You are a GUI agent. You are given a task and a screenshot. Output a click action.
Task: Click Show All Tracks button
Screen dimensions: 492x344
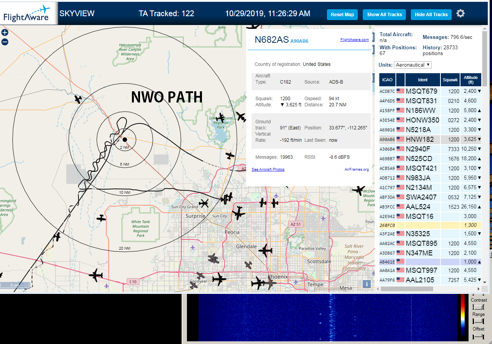pyautogui.click(x=384, y=15)
